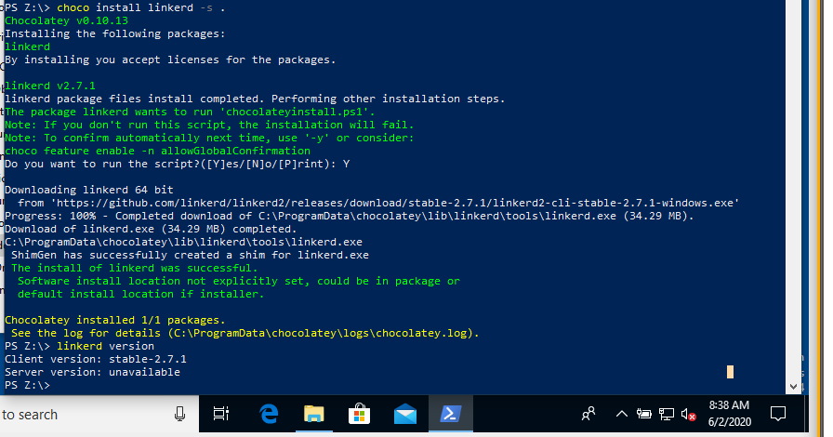Click 'Chocolatey installed 1/1 packages.' line

click(x=114, y=320)
